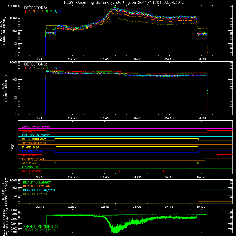
Task: Click the 04:00 tick label under the decimation plot
Action: tap(137, 207)
